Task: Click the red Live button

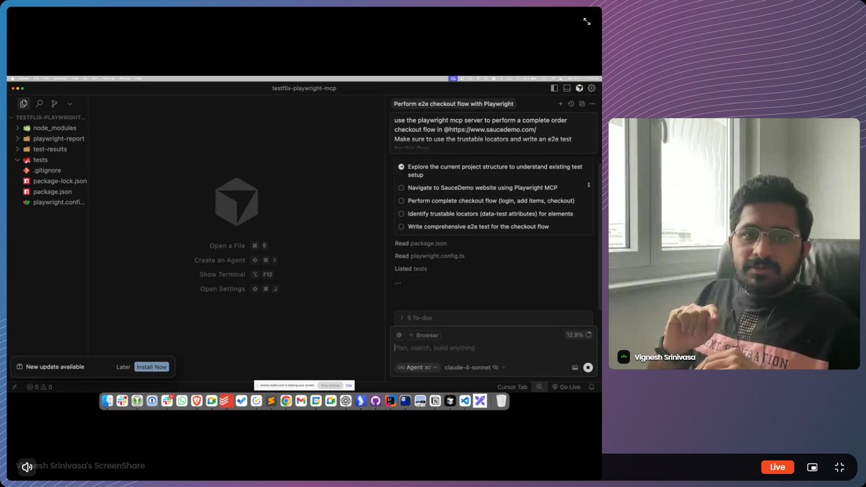Action: click(777, 467)
